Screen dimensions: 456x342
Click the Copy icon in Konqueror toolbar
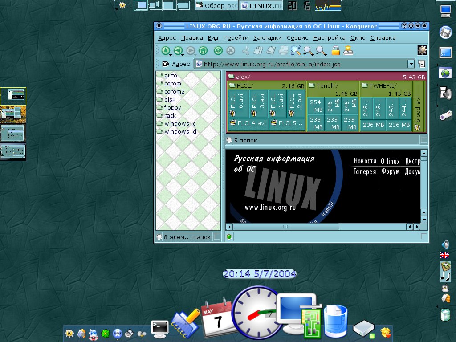coord(258,51)
